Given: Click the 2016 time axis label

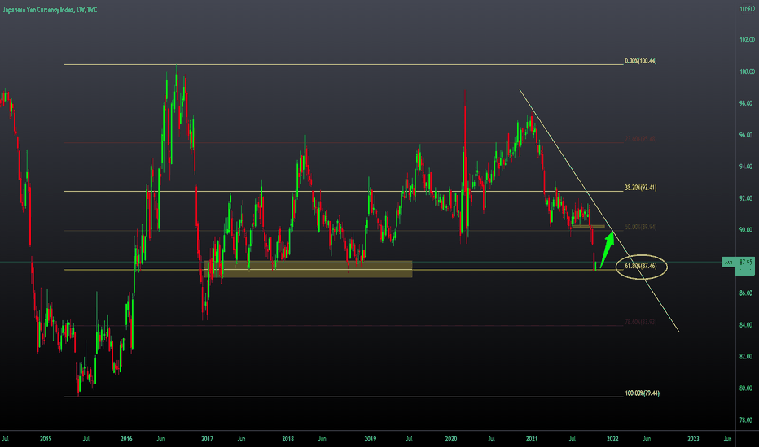Looking at the screenshot, I should pyautogui.click(x=126, y=439).
